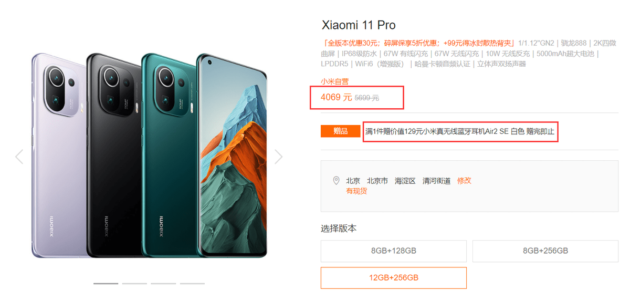The width and height of the screenshot is (630, 291).
Task: Click the orange promotional offer text
Action: tap(418, 43)
